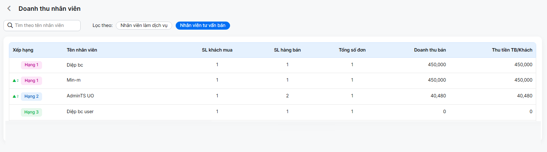Sort by the Xếp hạng column header
Image resolution: width=547 pixels, height=152 pixels.
coord(23,50)
